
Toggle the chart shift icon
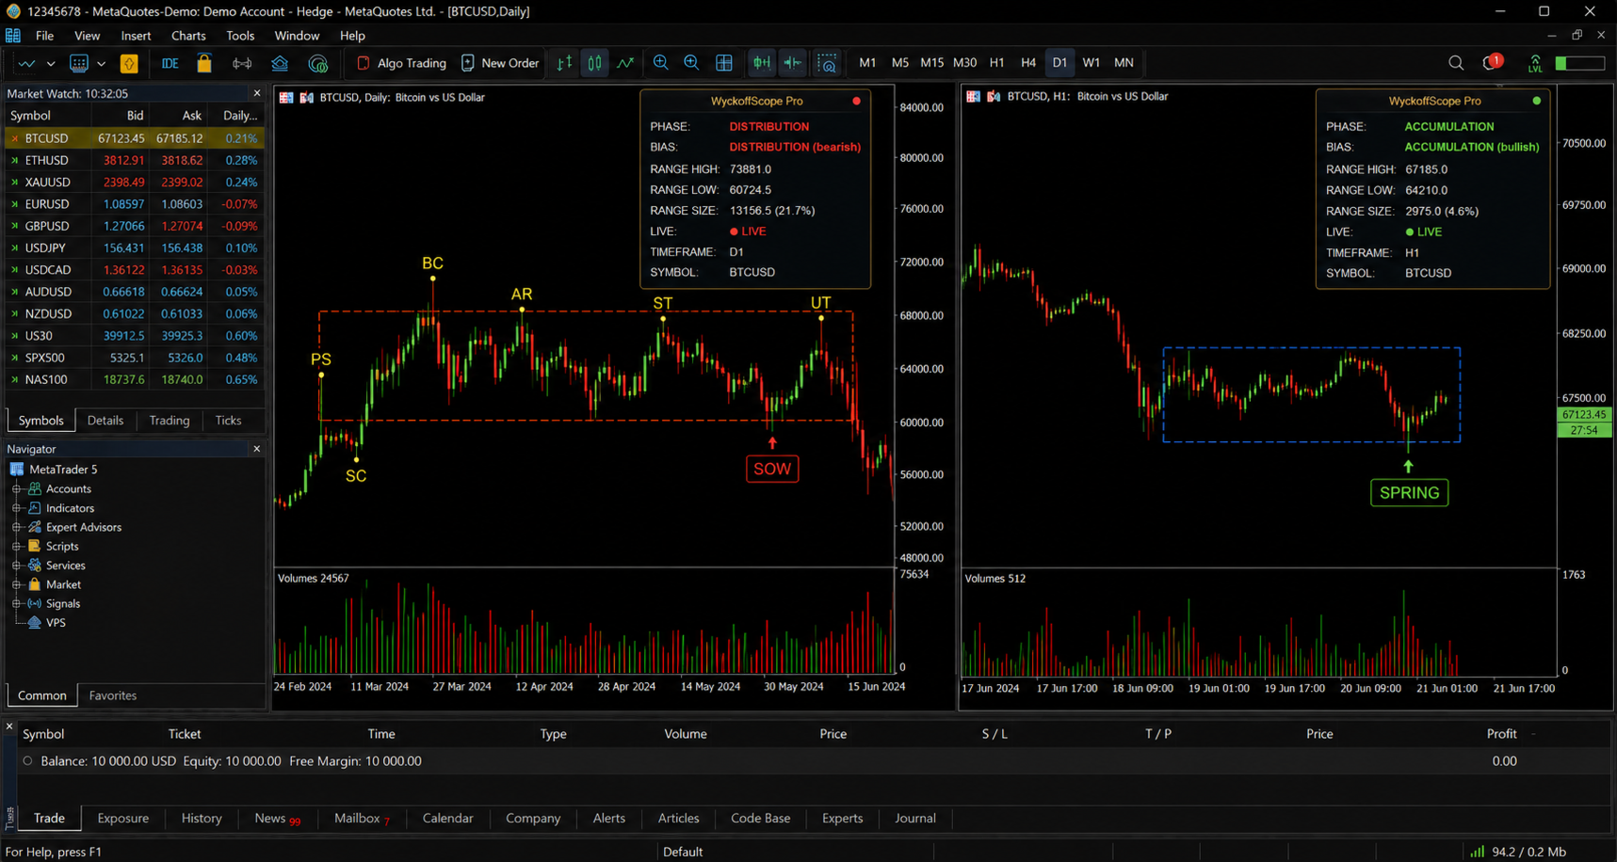pyautogui.click(x=794, y=63)
